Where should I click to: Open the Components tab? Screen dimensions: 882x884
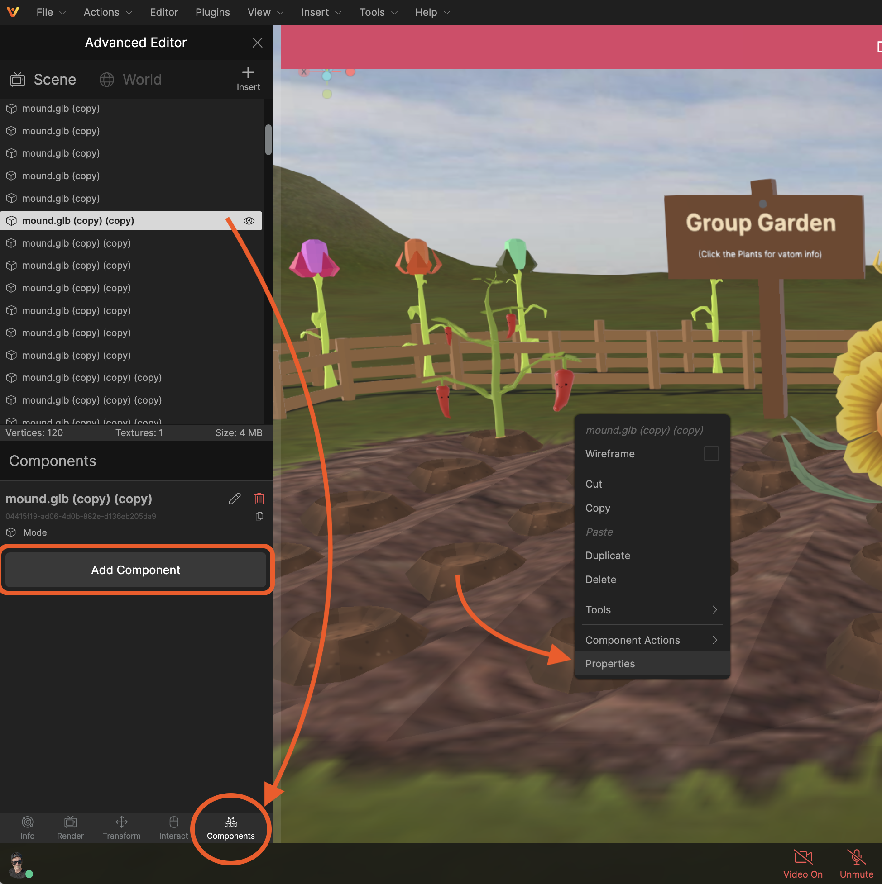point(231,828)
